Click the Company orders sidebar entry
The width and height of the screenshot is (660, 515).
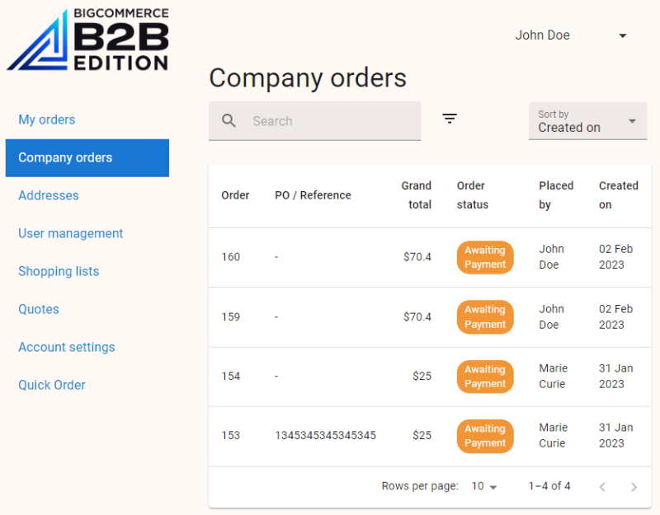65,157
